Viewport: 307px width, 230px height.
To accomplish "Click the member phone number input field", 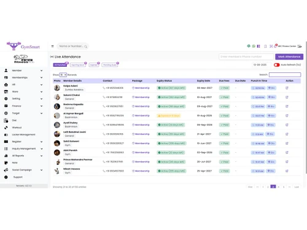I will [246, 56].
